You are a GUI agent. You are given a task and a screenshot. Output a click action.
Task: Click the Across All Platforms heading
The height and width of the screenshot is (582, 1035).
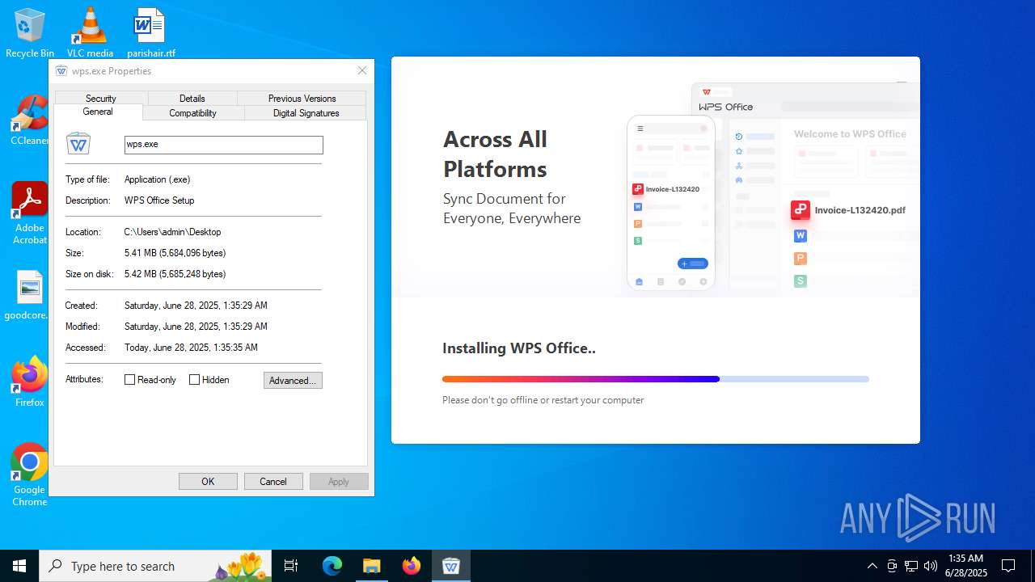click(495, 154)
